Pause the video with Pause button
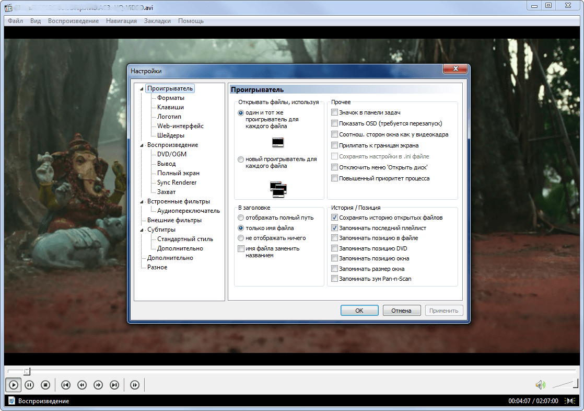The image size is (584, 411). [x=29, y=385]
